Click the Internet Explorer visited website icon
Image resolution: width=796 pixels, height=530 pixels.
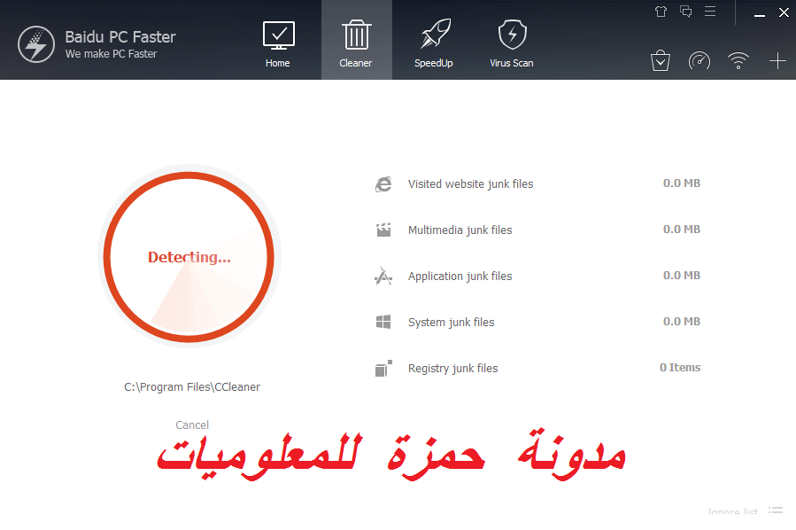tap(383, 184)
